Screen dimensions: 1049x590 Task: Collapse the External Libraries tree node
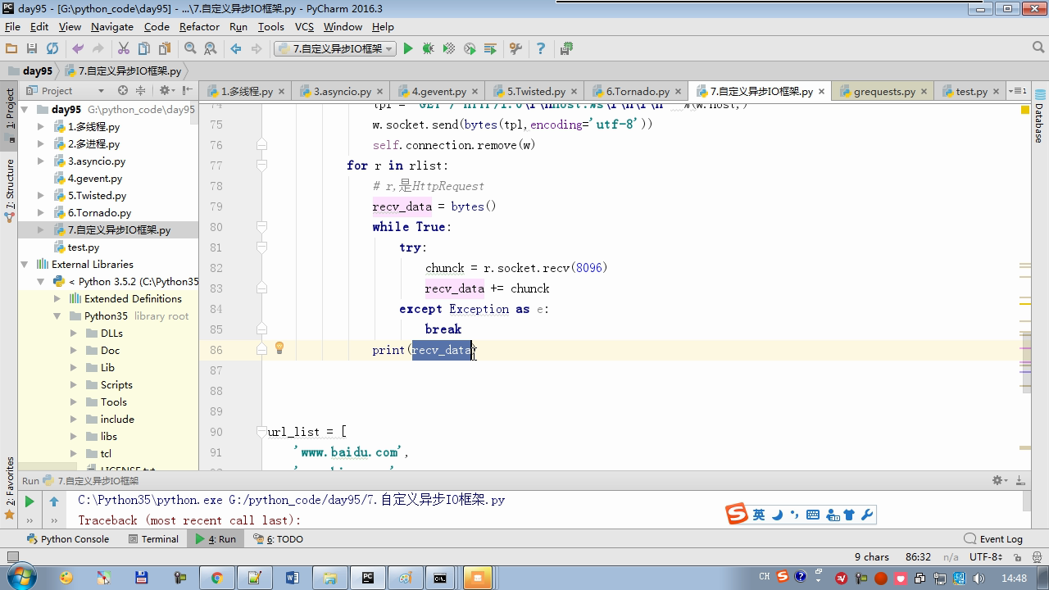coord(25,265)
